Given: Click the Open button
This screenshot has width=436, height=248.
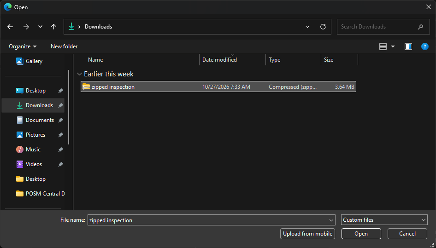Looking at the screenshot, I should click(361, 234).
